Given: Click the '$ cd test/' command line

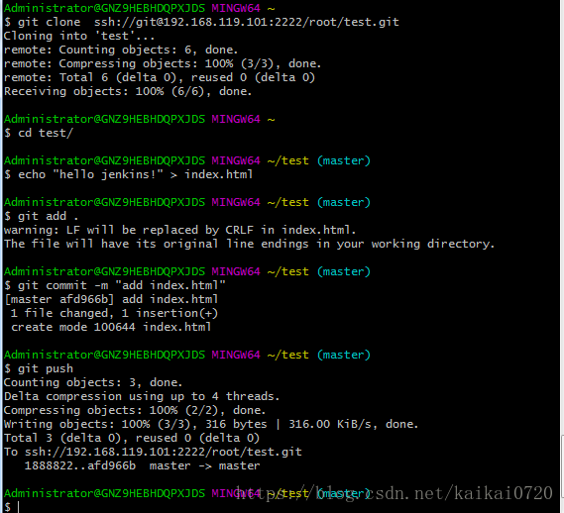Looking at the screenshot, I should tap(39, 133).
